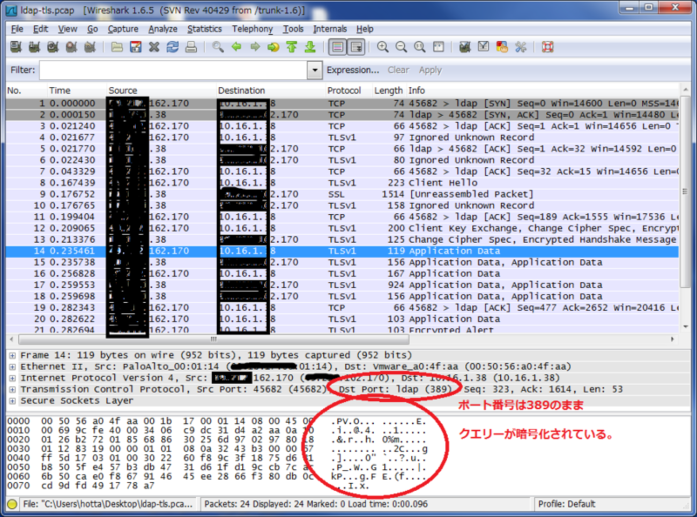The height and width of the screenshot is (517, 697).
Task: Click the Apply filter button
Action: 430,70
